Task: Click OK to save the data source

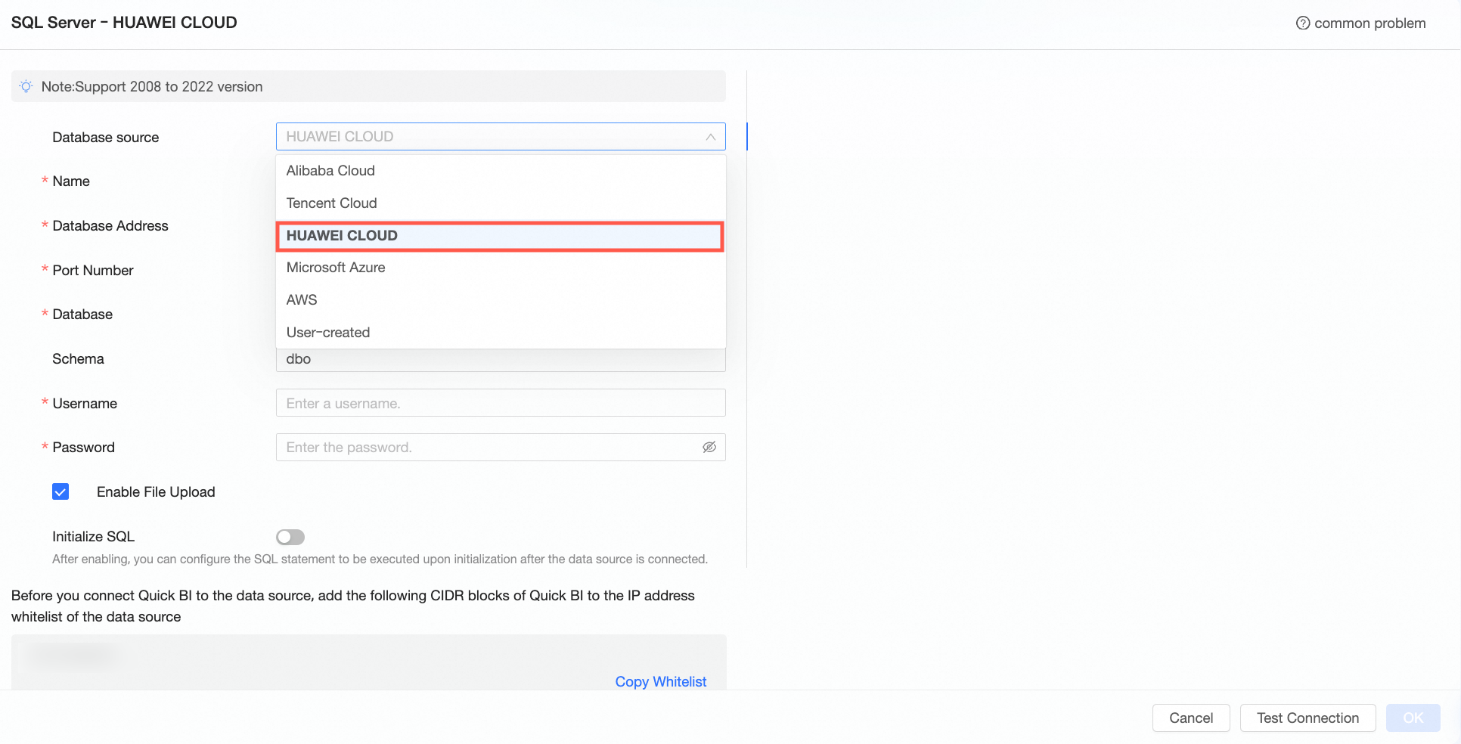Action: coord(1413,718)
